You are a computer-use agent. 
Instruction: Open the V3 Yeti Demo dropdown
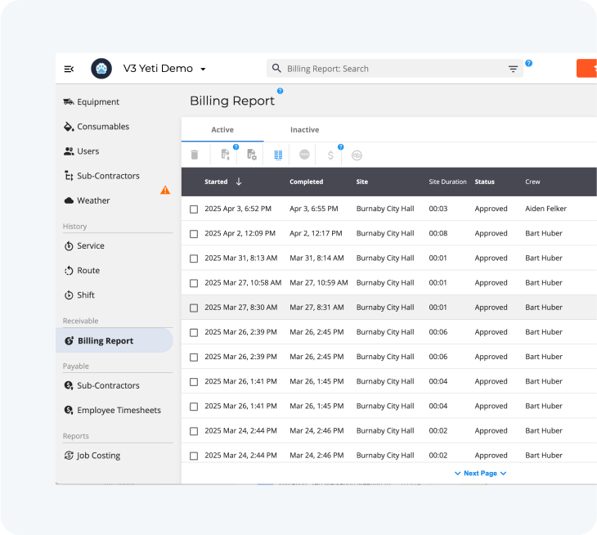click(x=203, y=69)
